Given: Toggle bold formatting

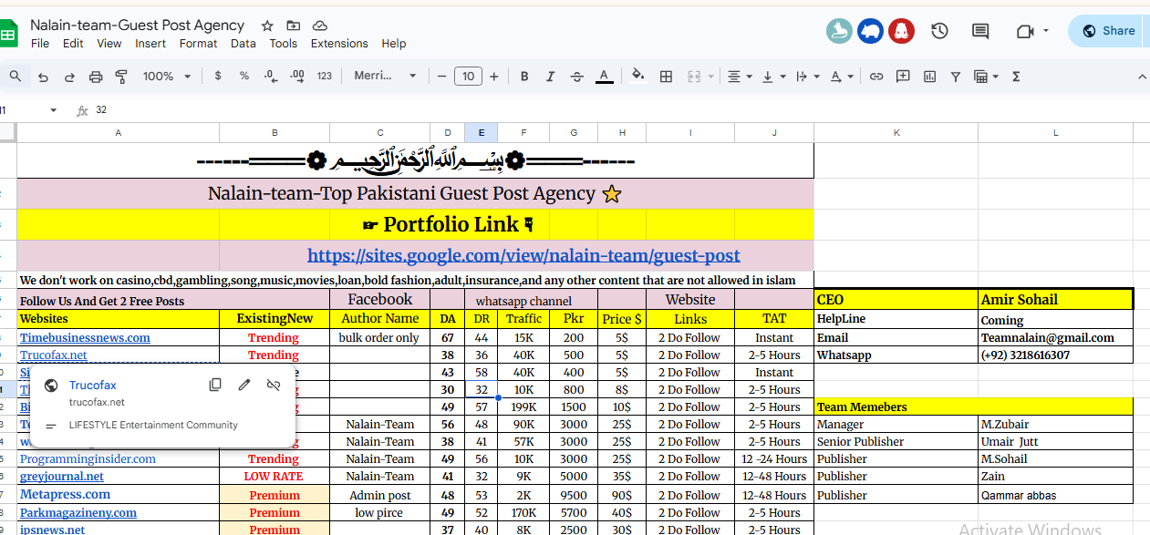Looking at the screenshot, I should click(524, 77).
